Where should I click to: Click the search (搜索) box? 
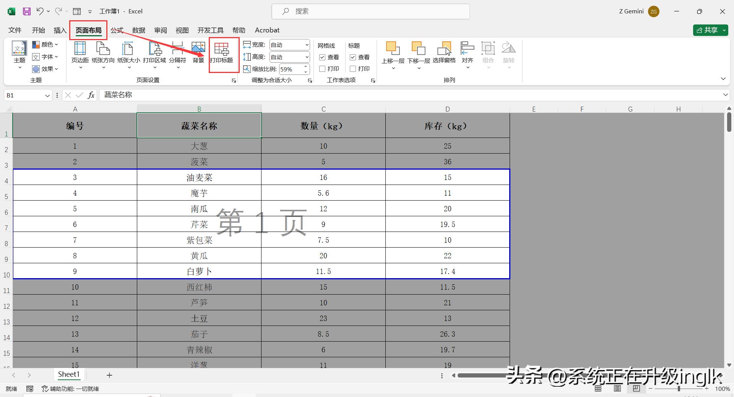click(370, 11)
